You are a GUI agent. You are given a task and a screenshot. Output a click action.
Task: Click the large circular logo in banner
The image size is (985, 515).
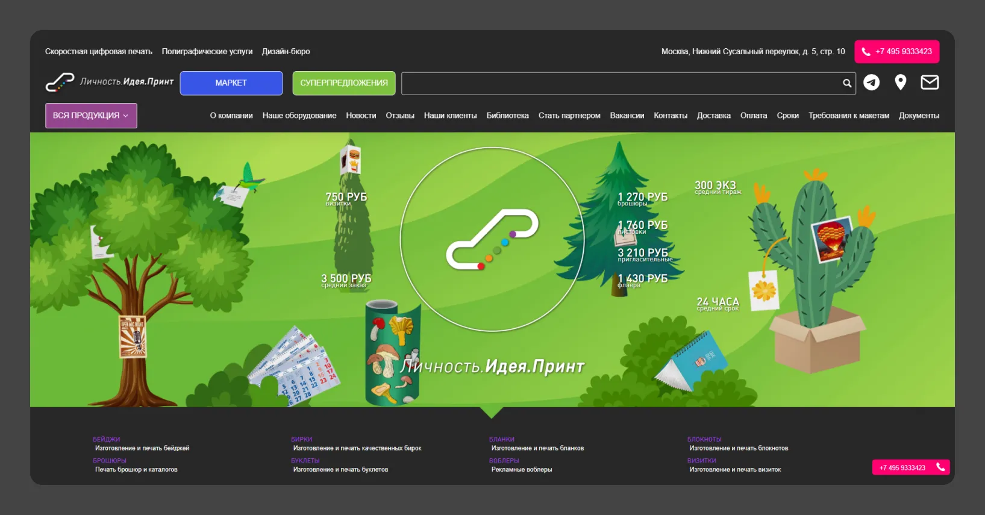pyautogui.click(x=492, y=240)
